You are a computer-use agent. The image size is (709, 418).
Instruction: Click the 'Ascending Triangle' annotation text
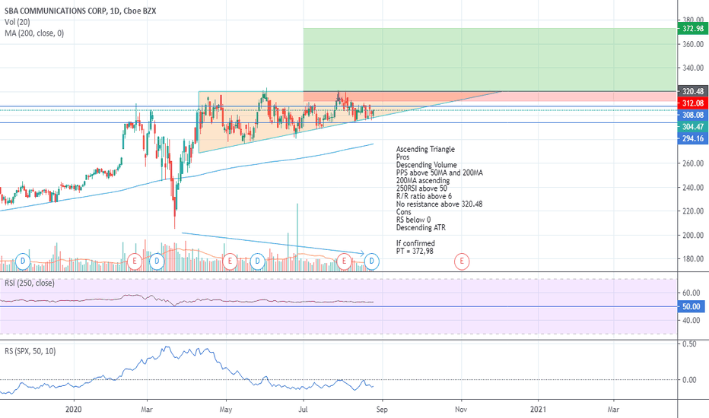(x=425, y=149)
